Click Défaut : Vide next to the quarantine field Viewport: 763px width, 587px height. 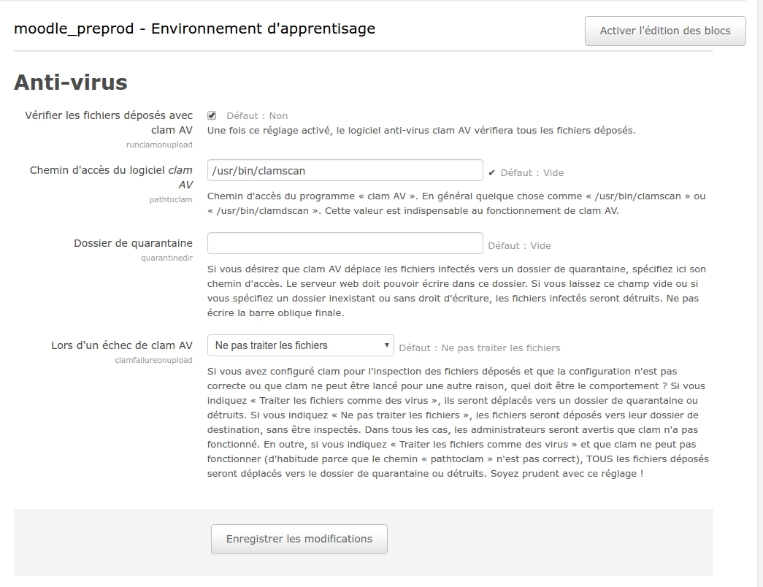coord(519,245)
